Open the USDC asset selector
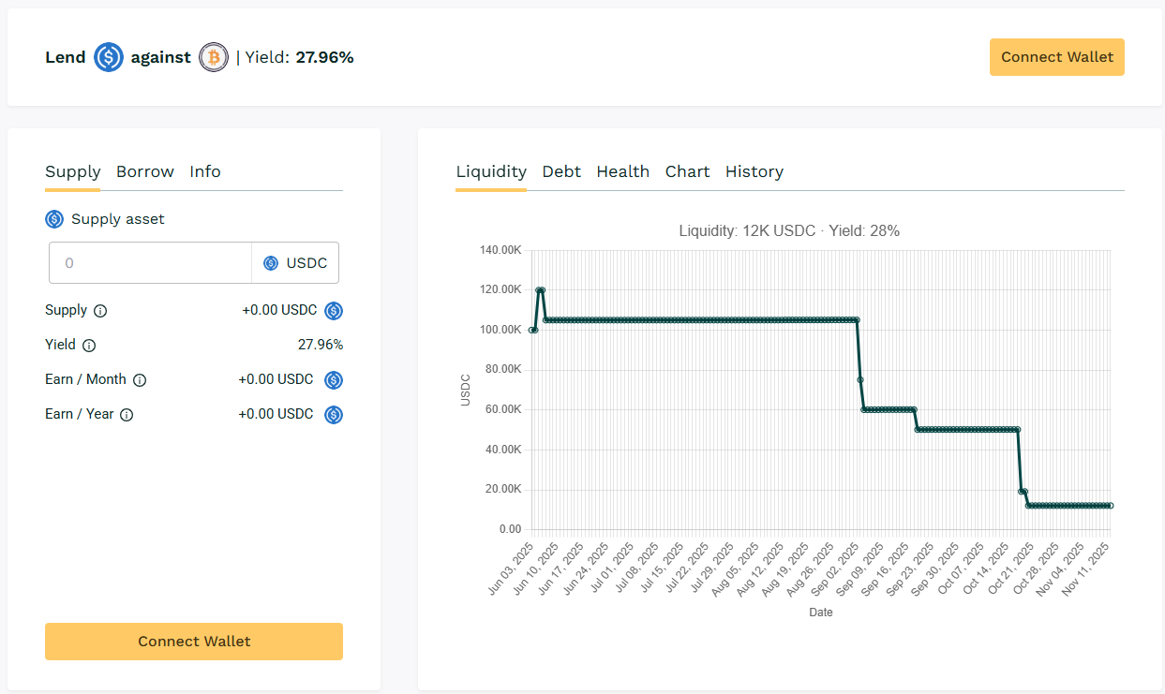1165x694 pixels. pyautogui.click(x=295, y=263)
